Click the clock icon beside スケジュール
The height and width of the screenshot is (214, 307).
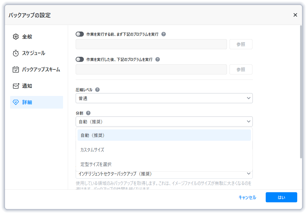click(16, 53)
